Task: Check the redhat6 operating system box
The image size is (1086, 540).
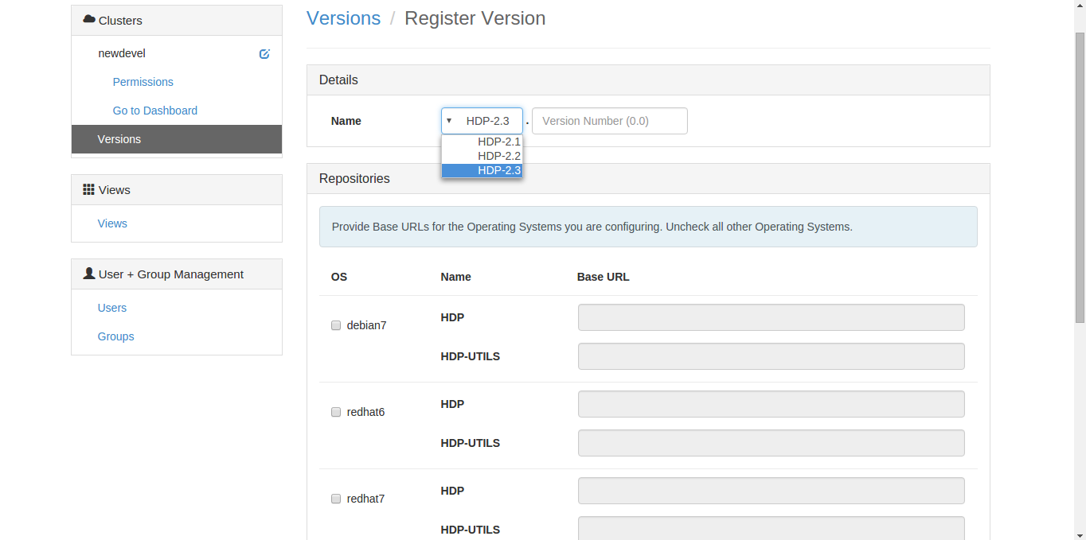Action: pyautogui.click(x=336, y=412)
